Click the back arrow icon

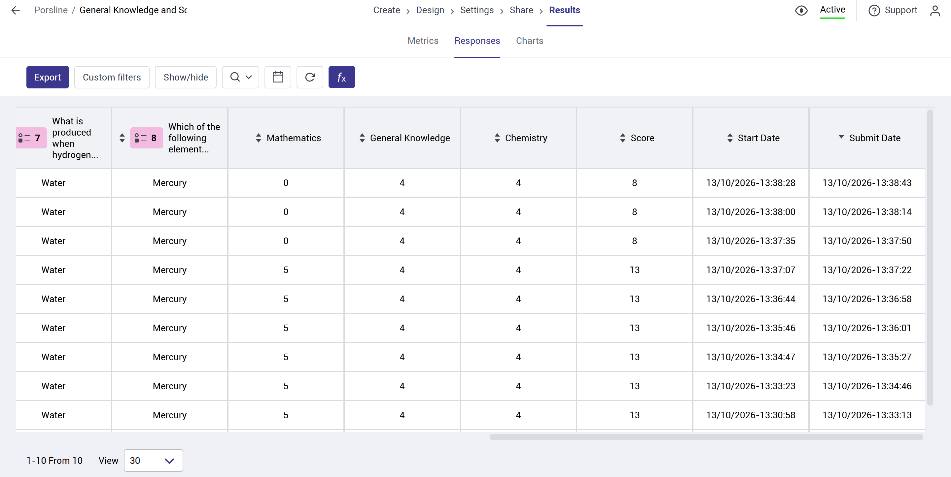[x=16, y=10]
